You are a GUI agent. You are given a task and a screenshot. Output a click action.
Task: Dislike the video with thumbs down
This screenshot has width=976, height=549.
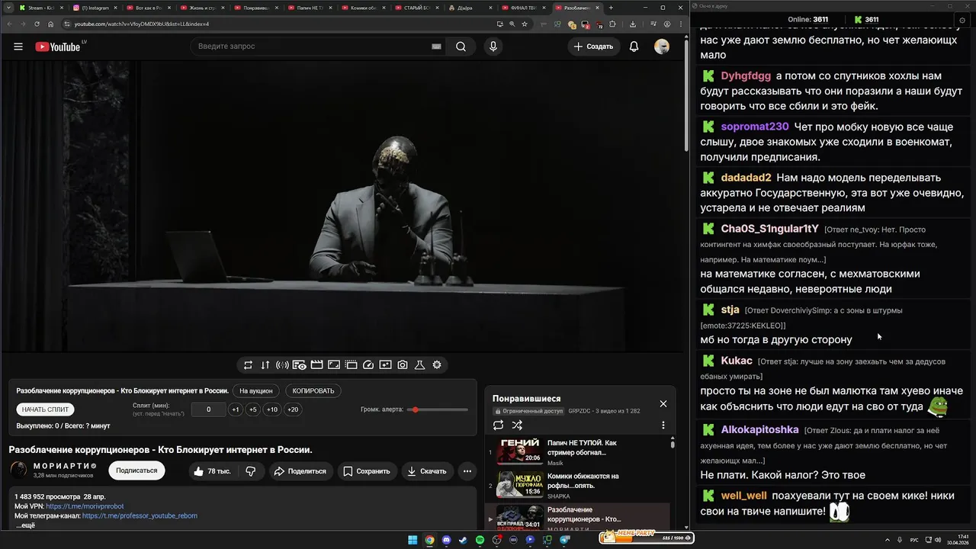pyautogui.click(x=251, y=471)
